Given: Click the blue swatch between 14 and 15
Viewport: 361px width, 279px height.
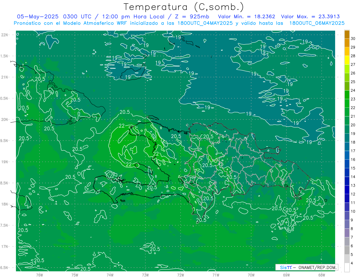Looking at the screenshot, I should (347, 172).
